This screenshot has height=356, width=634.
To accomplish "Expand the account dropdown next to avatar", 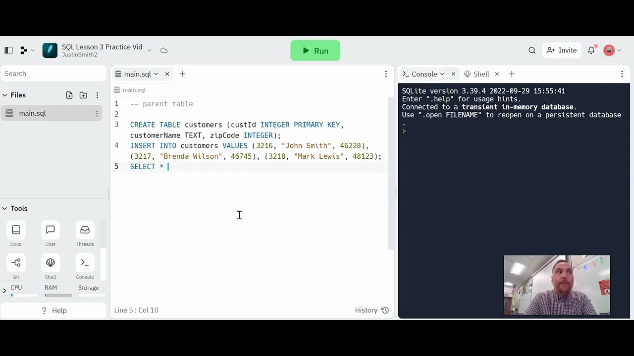I will click(619, 50).
